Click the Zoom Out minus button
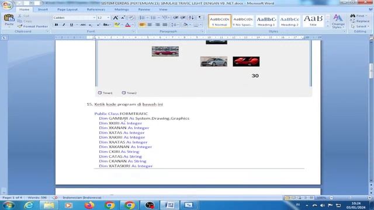Viewport: 374px width, 210px height. 331,198
